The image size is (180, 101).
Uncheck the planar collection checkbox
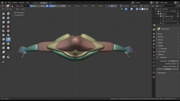tap(158, 14)
